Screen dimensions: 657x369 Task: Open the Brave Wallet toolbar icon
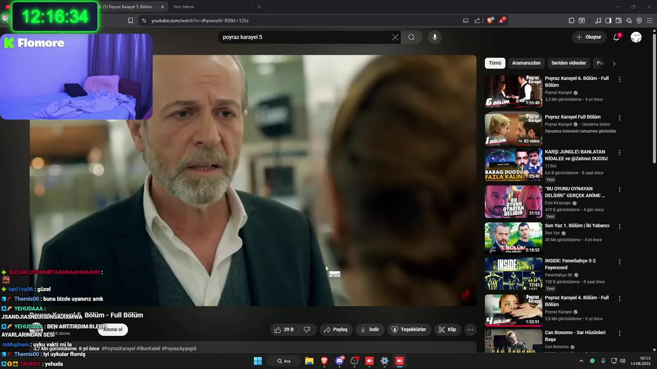click(619, 20)
